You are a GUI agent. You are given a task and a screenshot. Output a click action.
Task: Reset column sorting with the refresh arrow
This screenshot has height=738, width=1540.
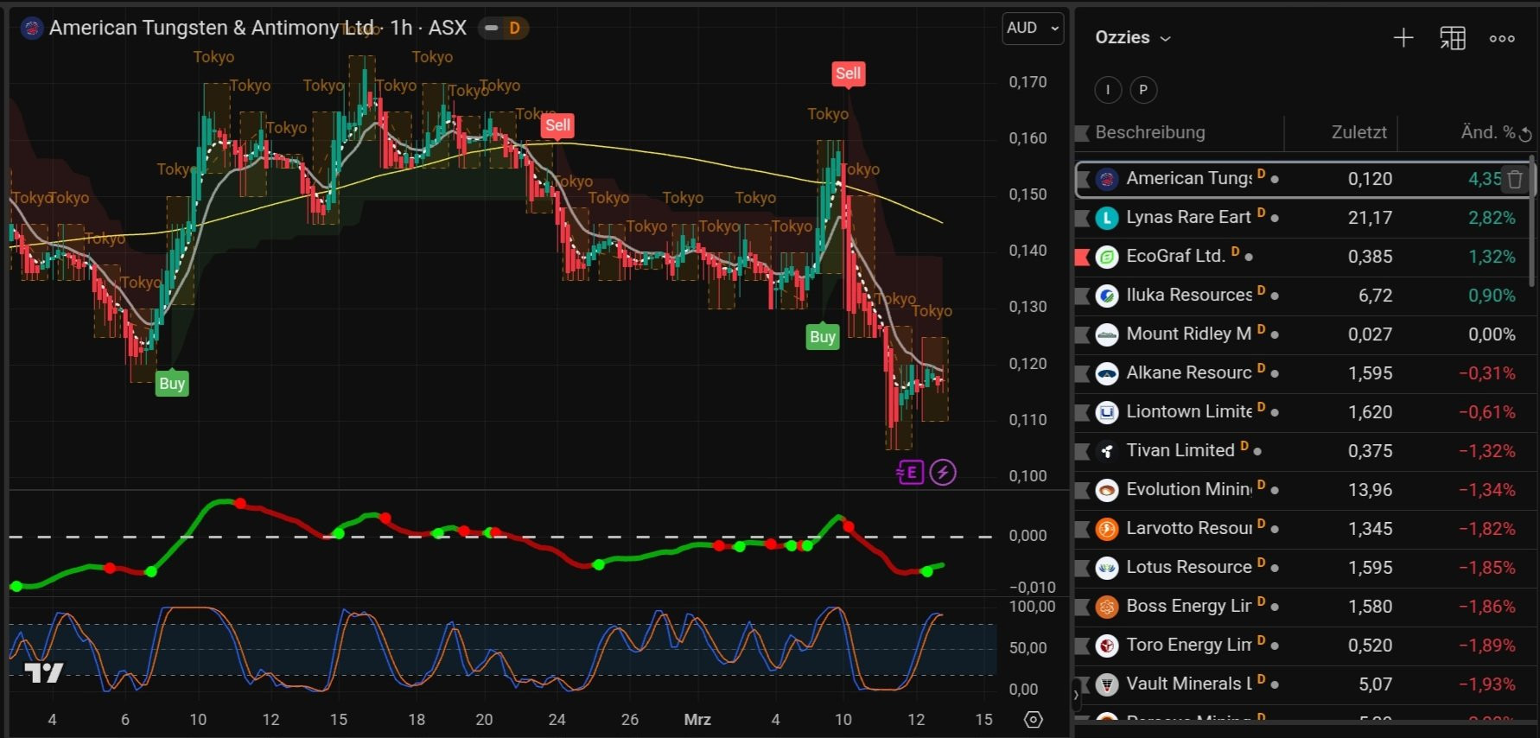1525,134
